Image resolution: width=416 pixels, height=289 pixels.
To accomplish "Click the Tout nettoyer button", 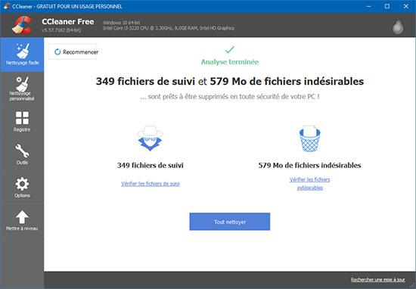I will click(x=230, y=222).
